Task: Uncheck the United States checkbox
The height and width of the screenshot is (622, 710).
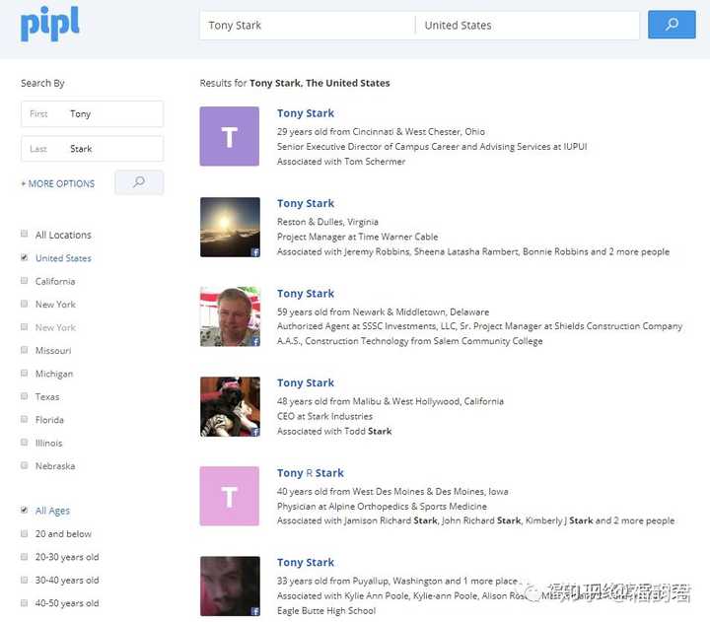Action: tap(25, 257)
